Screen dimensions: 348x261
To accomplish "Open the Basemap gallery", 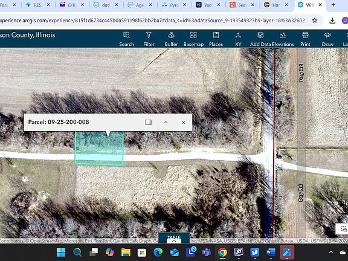I will click(x=193, y=39).
